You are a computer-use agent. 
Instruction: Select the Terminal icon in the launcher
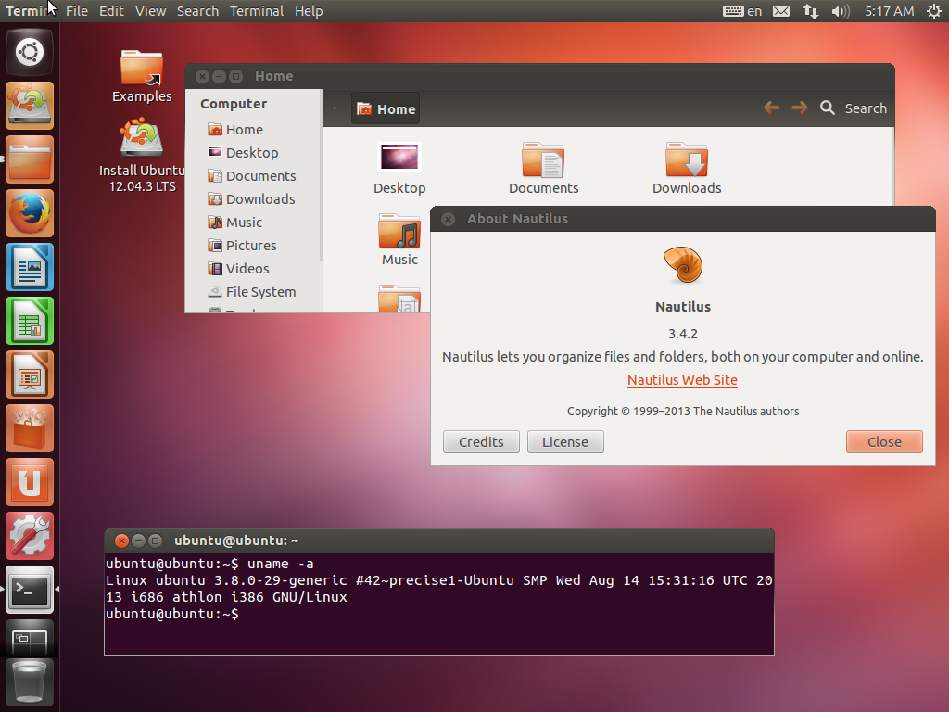click(x=30, y=591)
